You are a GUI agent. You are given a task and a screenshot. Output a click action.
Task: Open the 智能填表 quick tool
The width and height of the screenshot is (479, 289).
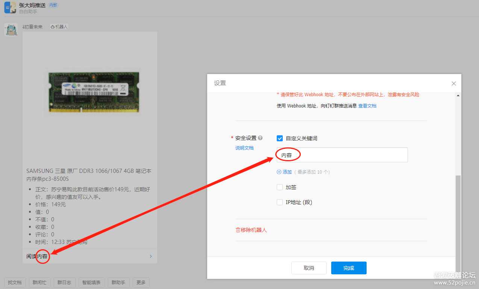[x=91, y=283]
